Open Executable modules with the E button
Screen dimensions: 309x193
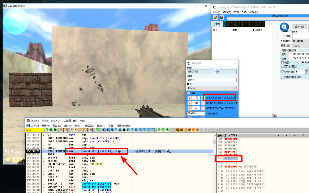(107, 130)
